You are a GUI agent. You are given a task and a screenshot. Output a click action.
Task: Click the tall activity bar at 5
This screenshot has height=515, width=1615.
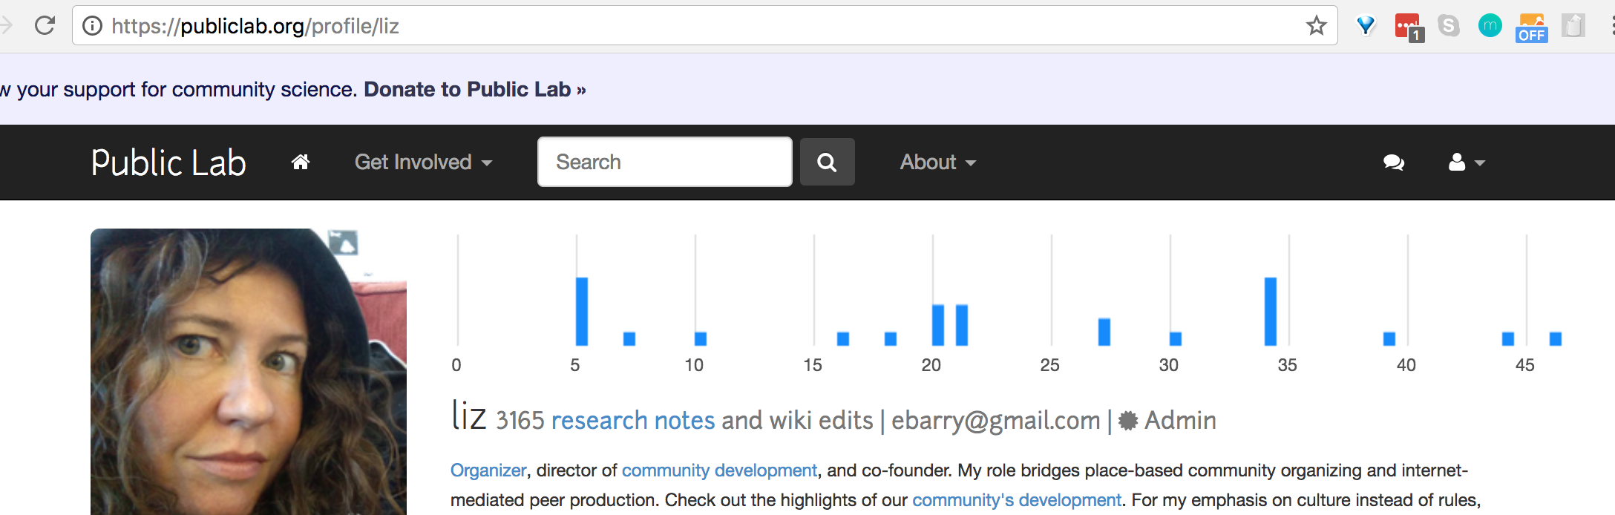point(582,311)
